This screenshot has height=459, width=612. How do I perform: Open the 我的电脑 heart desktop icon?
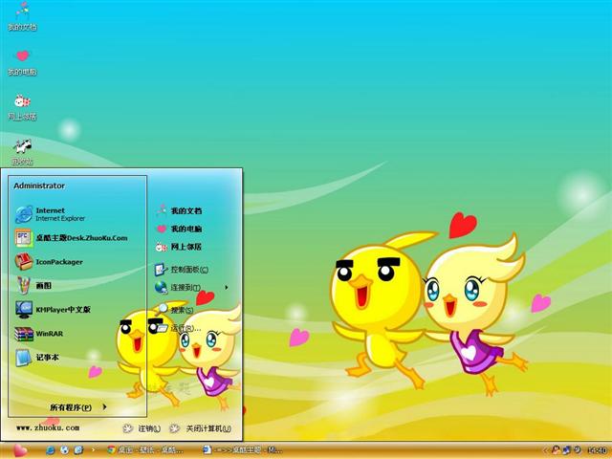coord(22,62)
